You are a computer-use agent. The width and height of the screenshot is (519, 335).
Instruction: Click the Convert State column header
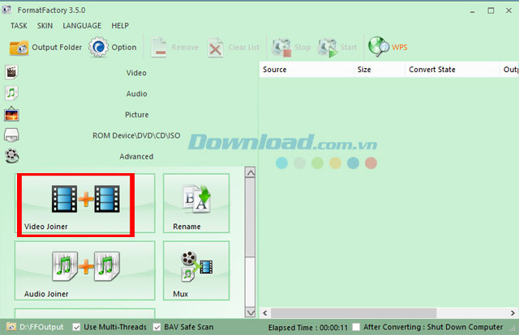pyautogui.click(x=453, y=70)
